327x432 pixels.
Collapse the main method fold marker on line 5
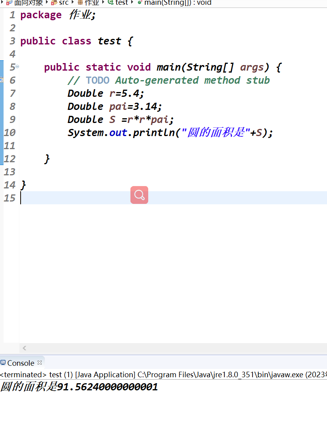click(x=17, y=66)
